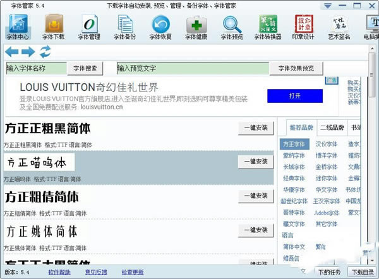Filter by 简体中文 language
This screenshot has height=279, width=379.
point(294,247)
